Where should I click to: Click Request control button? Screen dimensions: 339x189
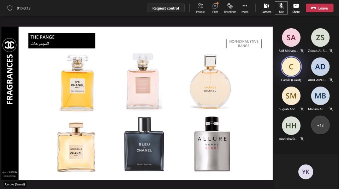pos(166,8)
